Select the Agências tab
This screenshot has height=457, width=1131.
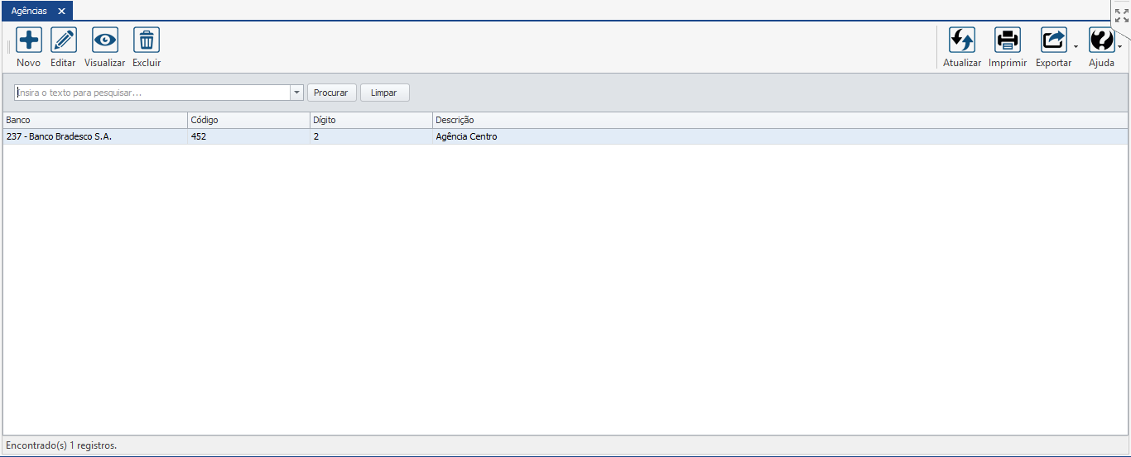tap(29, 11)
